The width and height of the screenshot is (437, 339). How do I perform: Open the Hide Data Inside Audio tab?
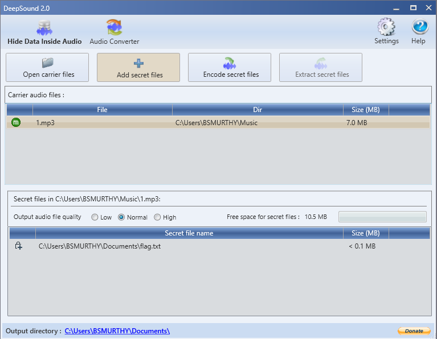coord(44,32)
